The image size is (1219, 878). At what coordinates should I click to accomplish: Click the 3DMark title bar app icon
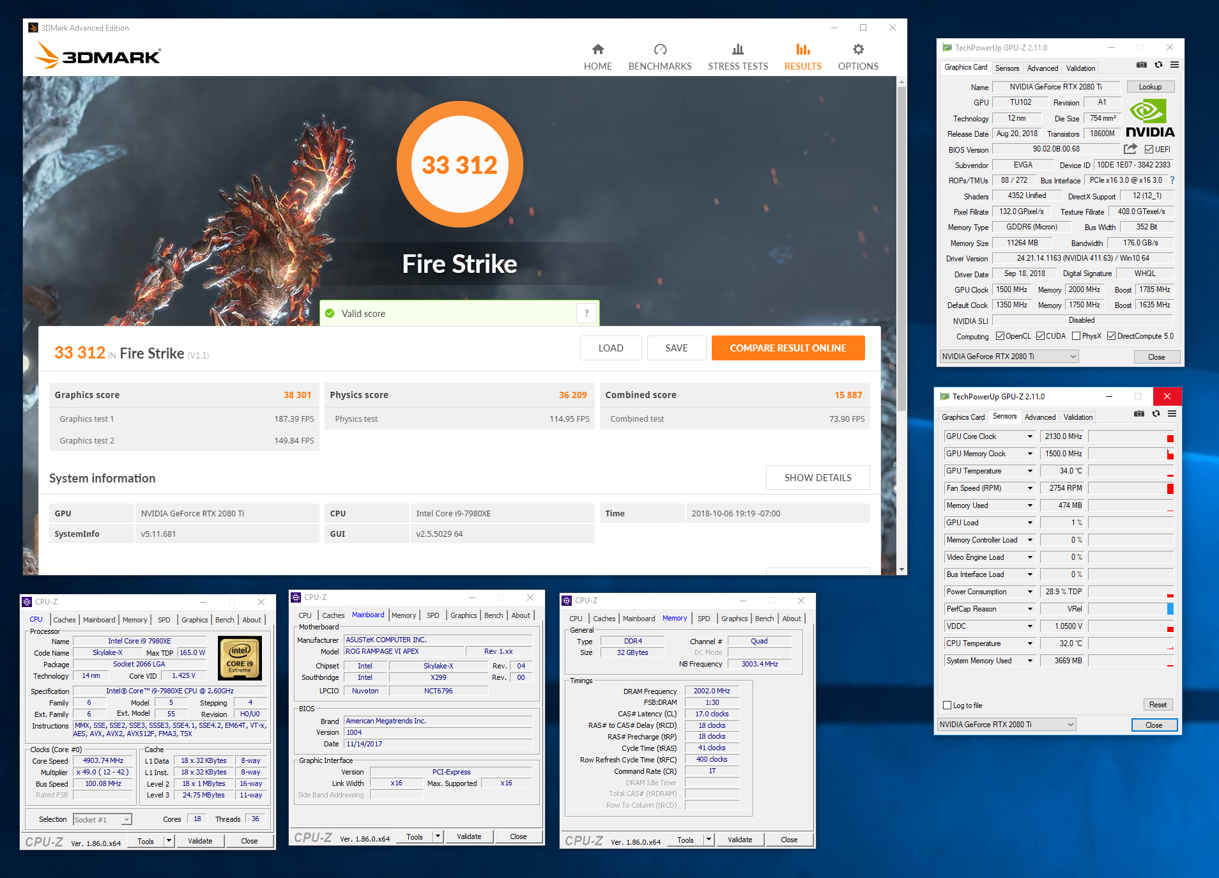33,27
